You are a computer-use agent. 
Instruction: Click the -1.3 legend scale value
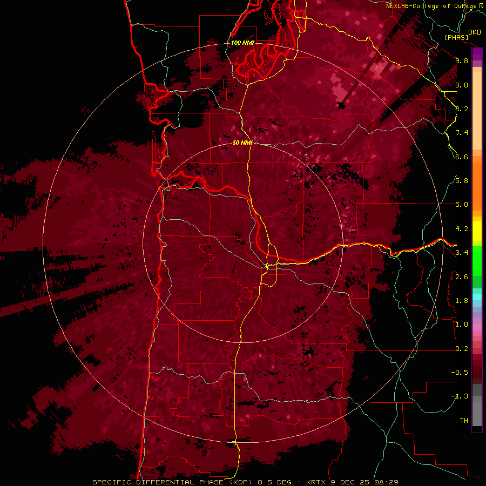tap(460, 396)
